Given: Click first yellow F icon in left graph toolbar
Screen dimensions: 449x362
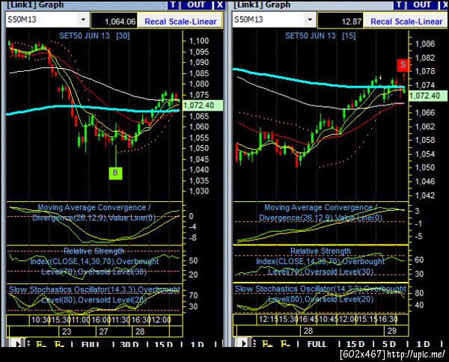Looking at the screenshot, I should [x=41, y=344].
